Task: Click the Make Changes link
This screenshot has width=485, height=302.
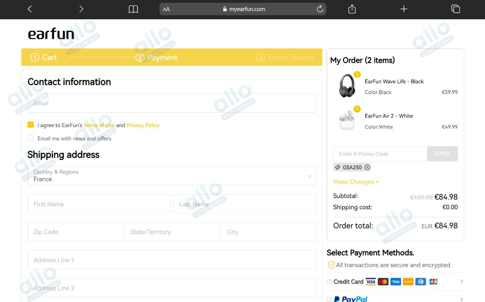Action: pyautogui.click(x=356, y=182)
